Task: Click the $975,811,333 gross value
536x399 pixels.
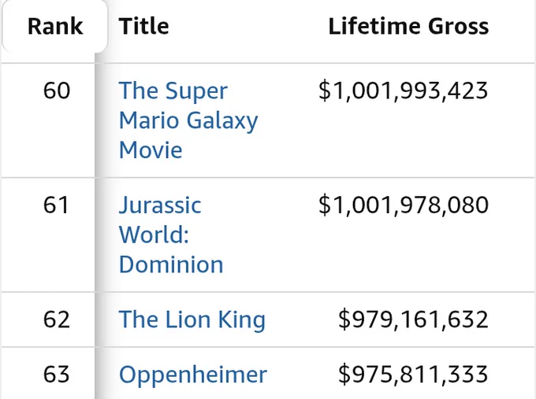Action: (413, 375)
